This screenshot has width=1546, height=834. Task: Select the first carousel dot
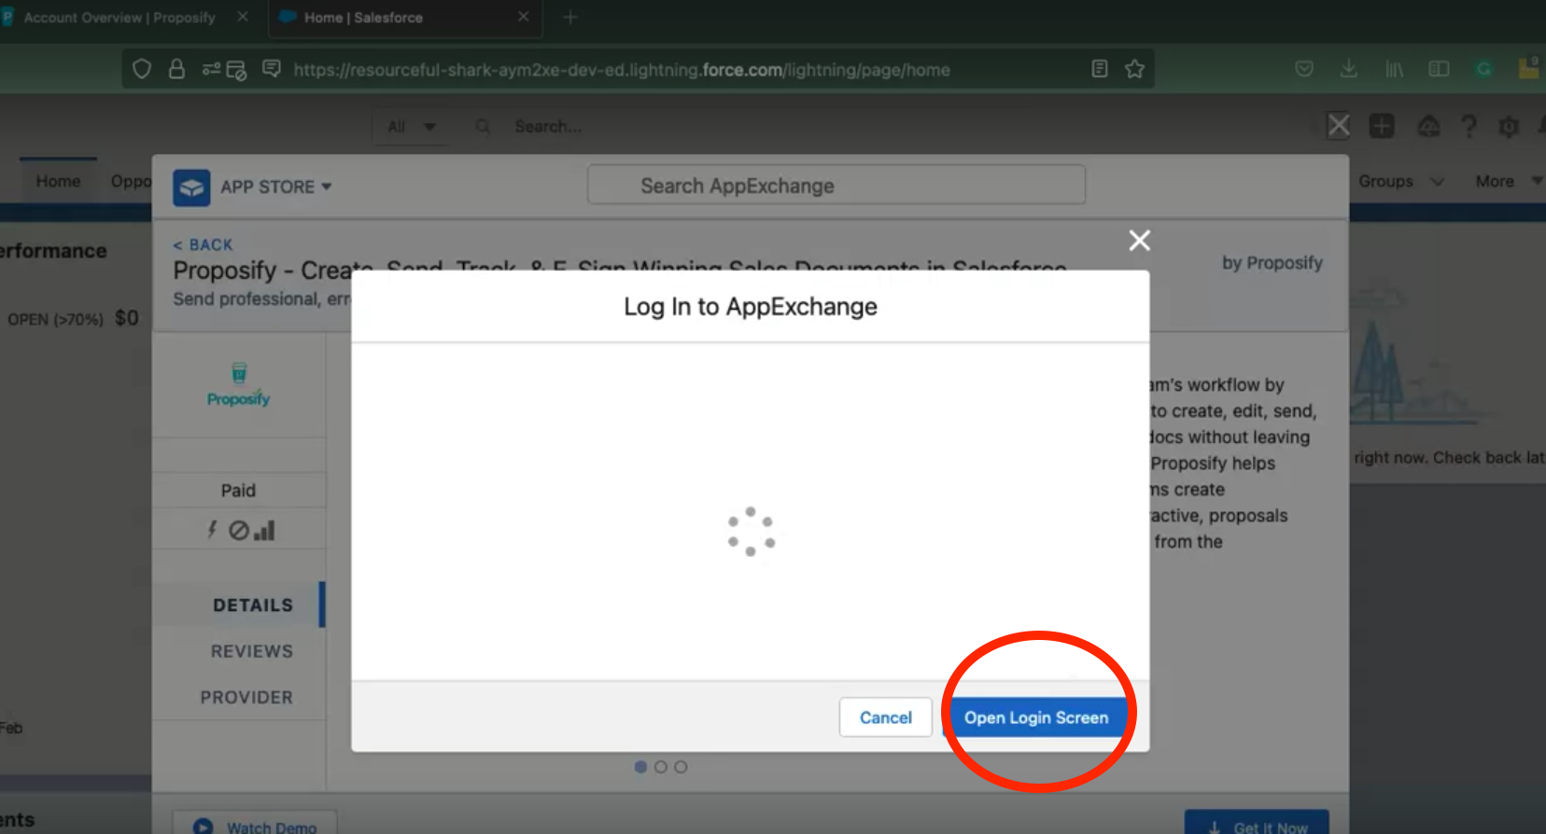640,767
